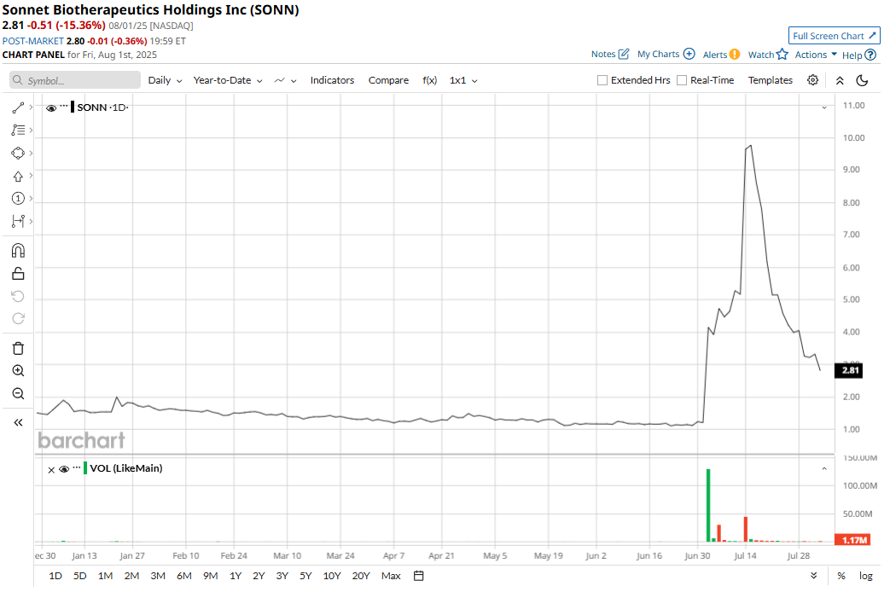890x592 pixels.
Task: Expand trend line tool submenu arrow
Action: click(x=31, y=107)
